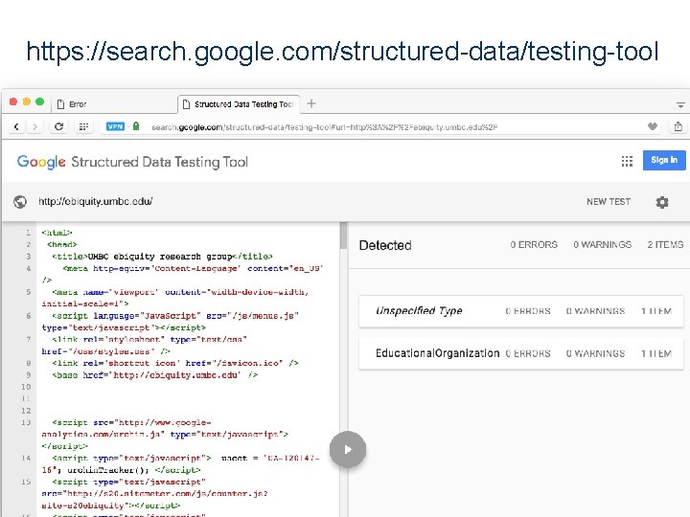This screenshot has height=517, width=690.
Task: Click the page icon on the Error tab
Action: [x=60, y=104]
